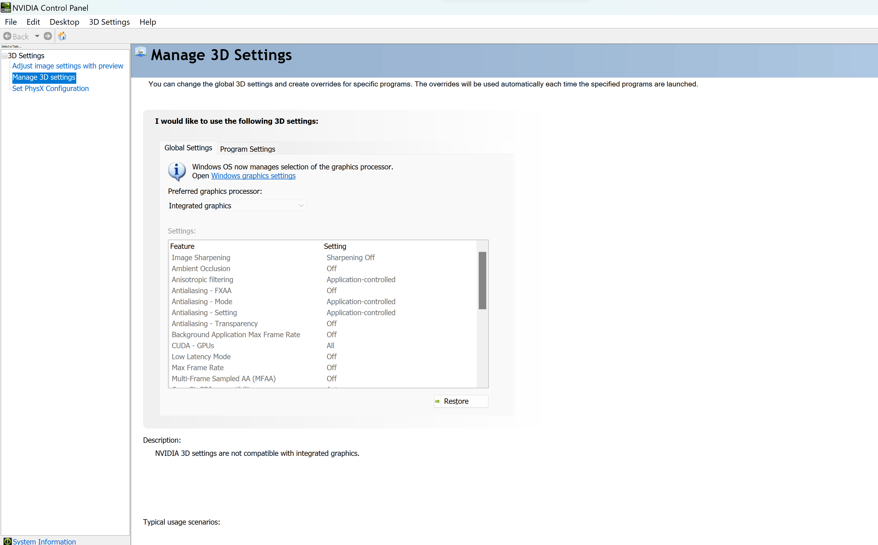Click the Manage 3D Settings header icon
878x545 pixels.
pyautogui.click(x=141, y=52)
